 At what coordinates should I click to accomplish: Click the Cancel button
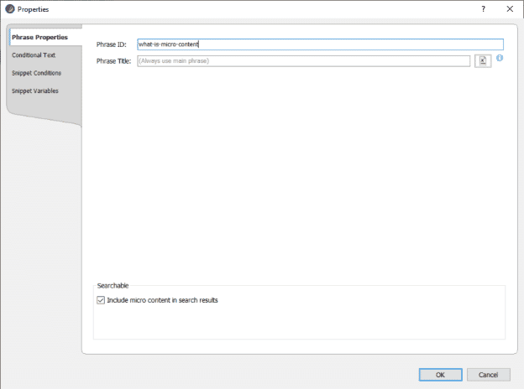[488, 375]
